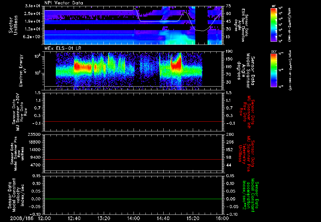Click the "12:40" time axis label
321x222 pixels.
click(74, 219)
